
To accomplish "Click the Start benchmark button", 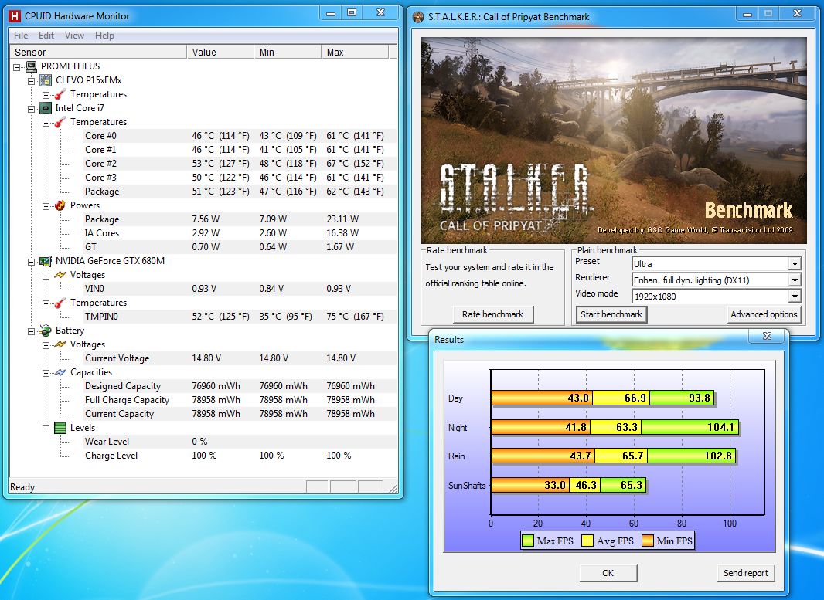I will (x=611, y=314).
